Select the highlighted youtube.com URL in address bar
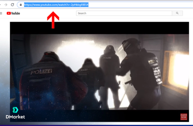The height and width of the screenshot is (126, 193). tap(56, 5)
